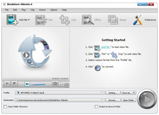Click the Merge toolbar icon

[113, 20]
